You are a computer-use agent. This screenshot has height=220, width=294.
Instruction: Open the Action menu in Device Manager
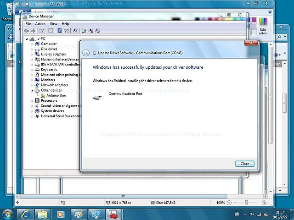(40, 24)
